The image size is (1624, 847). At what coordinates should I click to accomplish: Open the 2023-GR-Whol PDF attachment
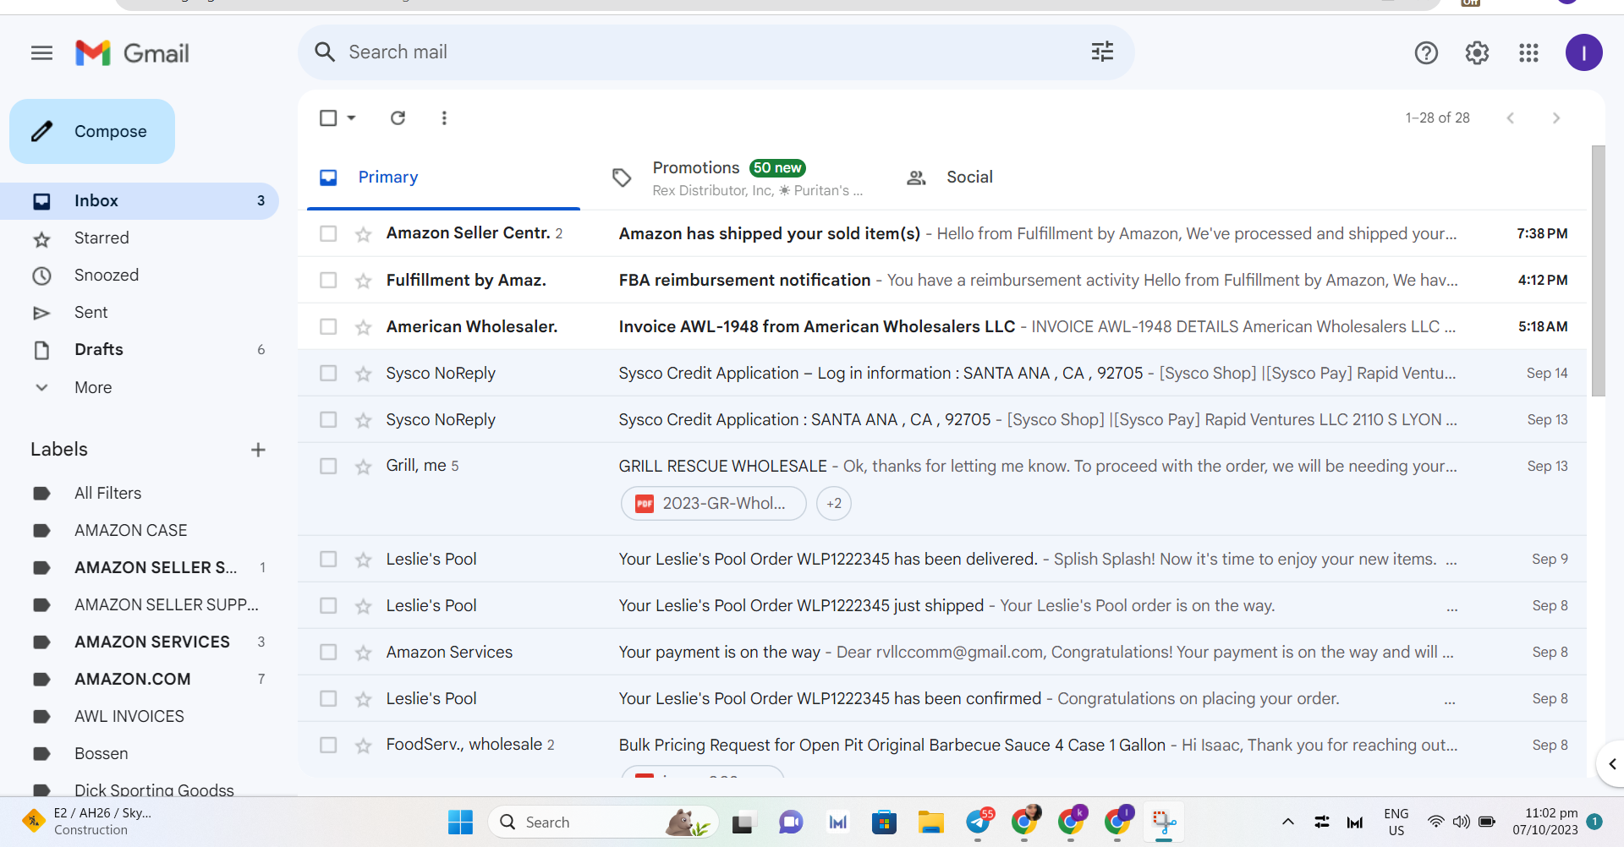click(713, 504)
